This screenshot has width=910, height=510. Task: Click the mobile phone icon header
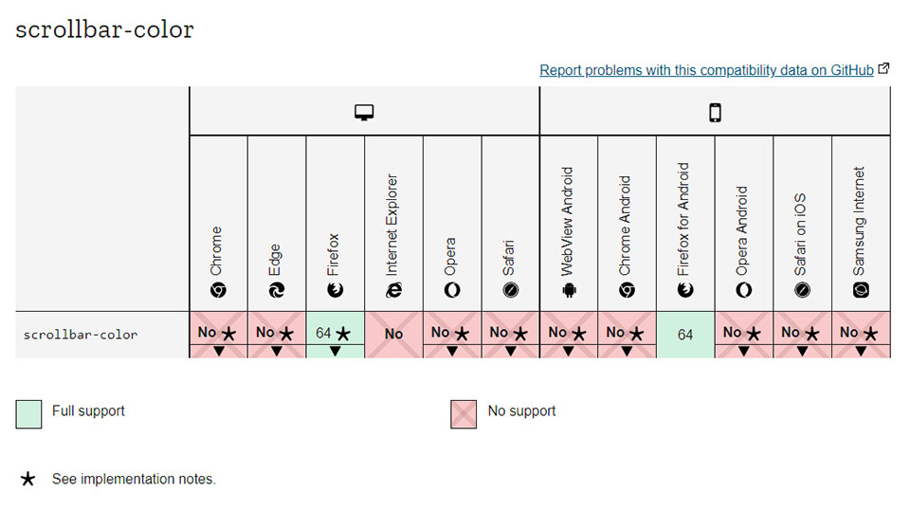(715, 112)
